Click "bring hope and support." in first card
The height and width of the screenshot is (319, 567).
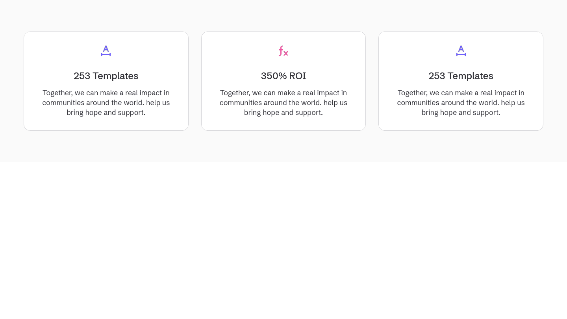click(106, 113)
